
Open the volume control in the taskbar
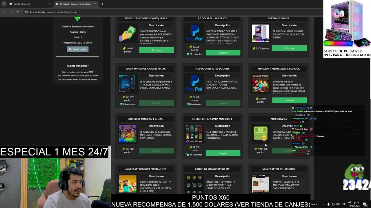click(338, 204)
